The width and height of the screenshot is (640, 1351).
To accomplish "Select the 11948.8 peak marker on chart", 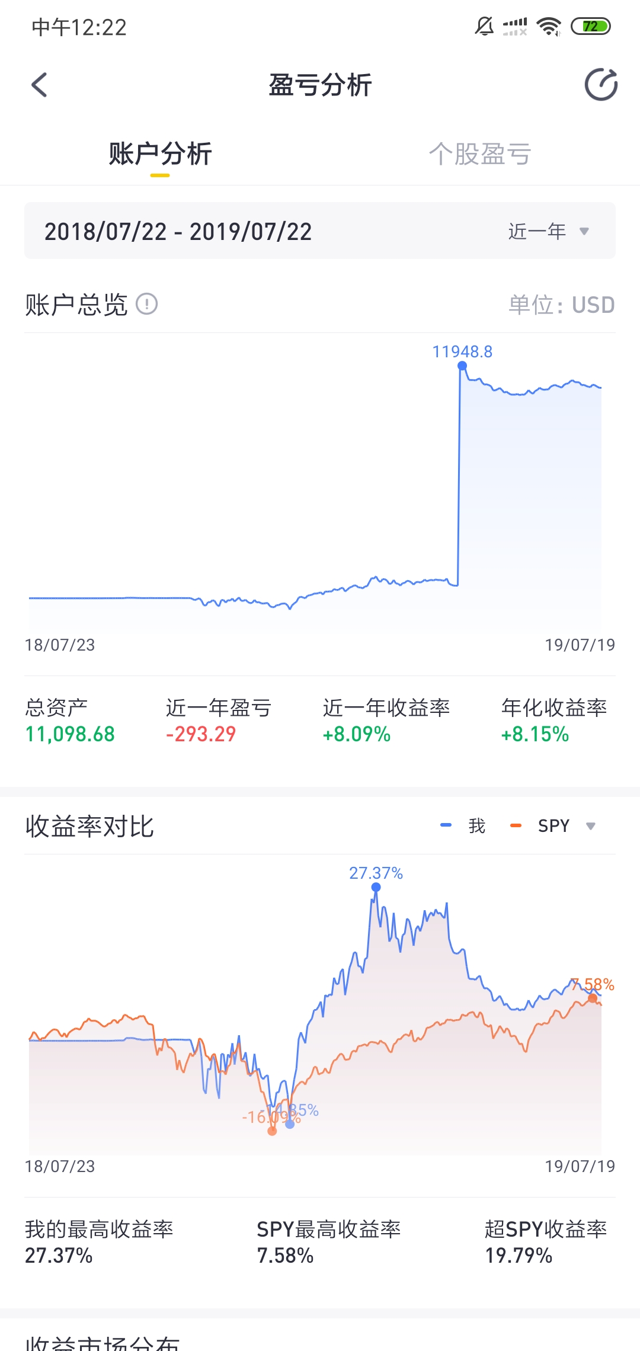I will pyautogui.click(x=462, y=366).
